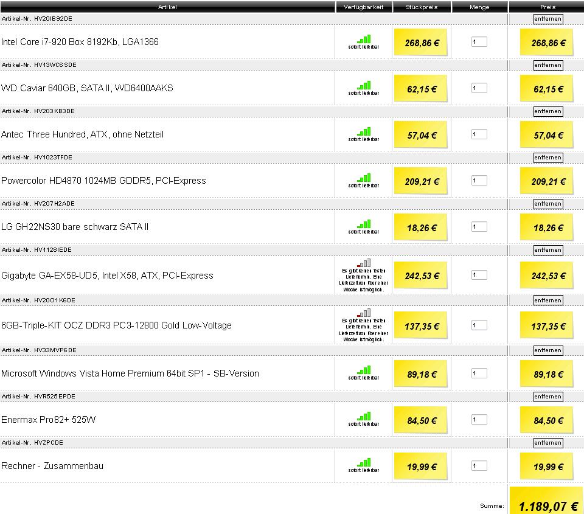The width and height of the screenshot is (584, 514).
Task: Click unit price 242,53 € in Stückpreis
Action: tap(422, 276)
